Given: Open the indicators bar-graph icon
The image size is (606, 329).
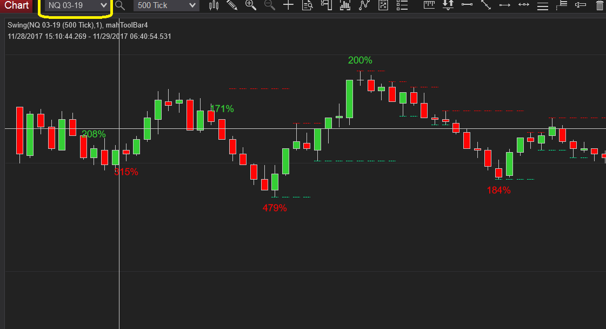Looking at the screenshot, I should coord(345,5).
